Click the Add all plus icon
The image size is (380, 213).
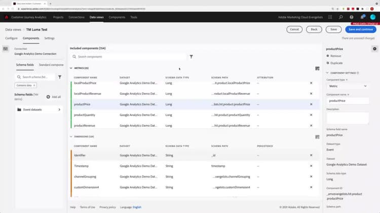[x=48, y=97]
